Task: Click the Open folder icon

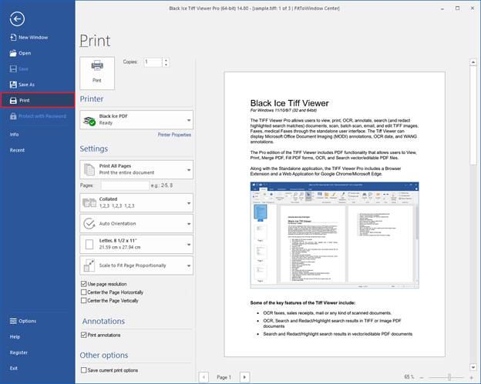Action: [13, 53]
